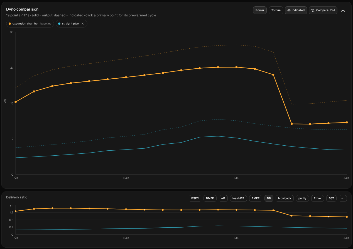353x249 pixels.
Task: Click the orange power point at 14.5k rpm
Action: tap(347, 122)
